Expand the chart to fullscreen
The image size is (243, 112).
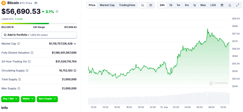tap(237, 5)
